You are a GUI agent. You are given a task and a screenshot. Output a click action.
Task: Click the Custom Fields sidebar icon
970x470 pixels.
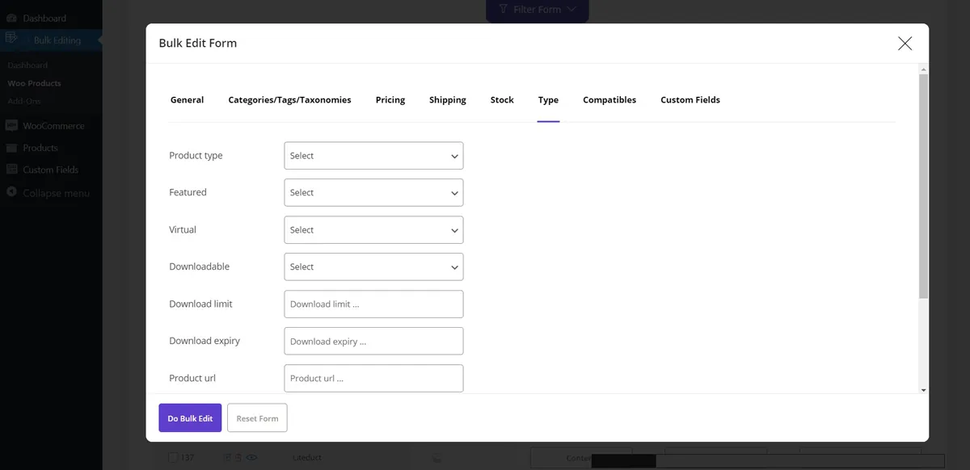(11, 170)
